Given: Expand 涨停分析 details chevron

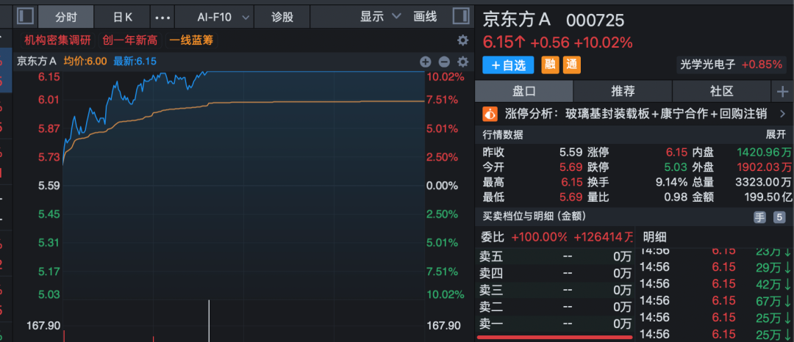Looking at the screenshot, I should pos(782,114).
